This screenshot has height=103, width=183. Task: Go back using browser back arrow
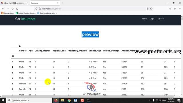[x=3, y=9]
